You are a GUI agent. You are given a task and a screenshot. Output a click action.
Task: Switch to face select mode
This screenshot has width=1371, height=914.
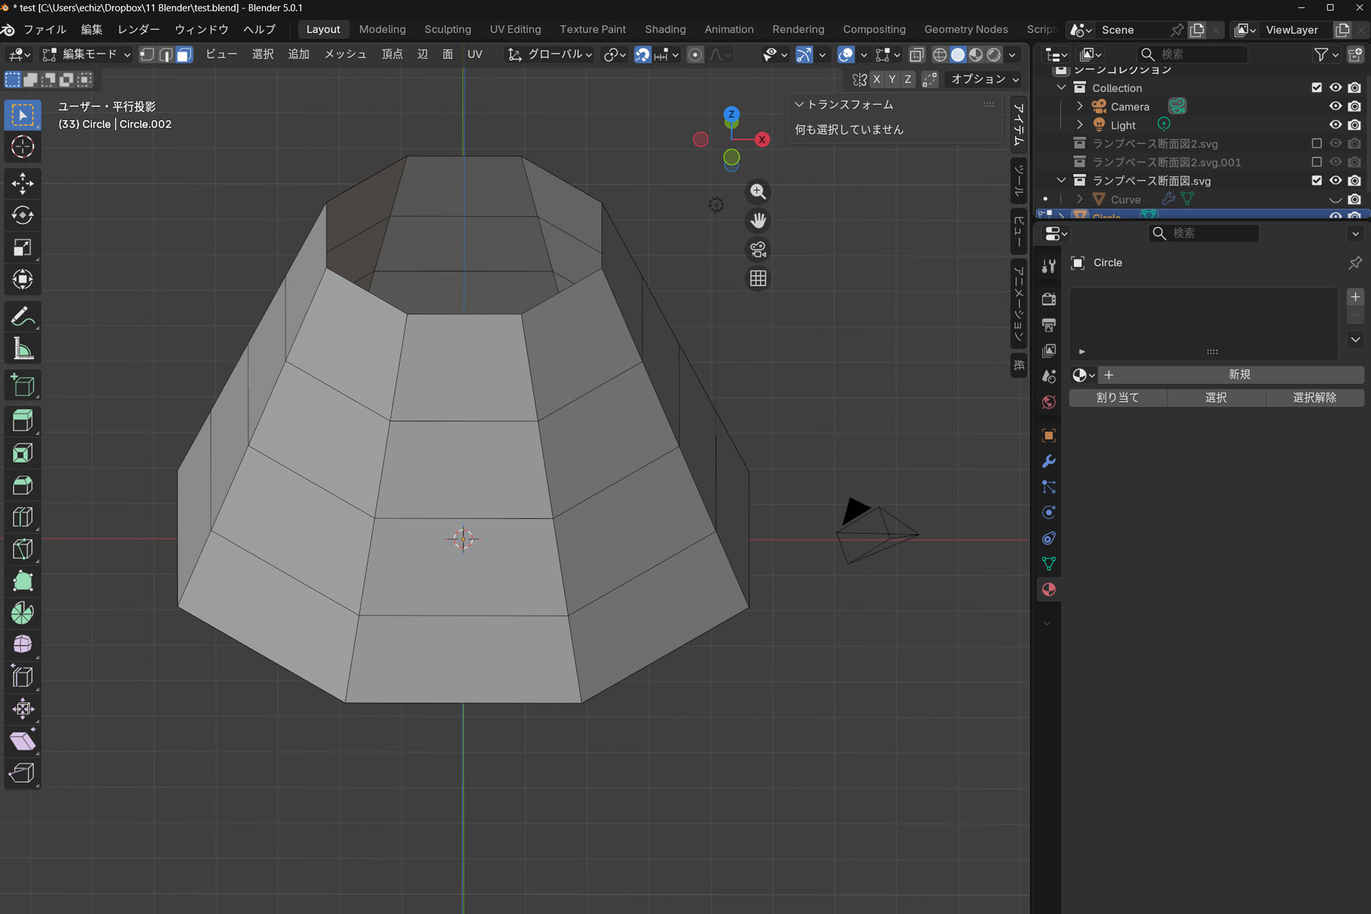pos(184,55)
